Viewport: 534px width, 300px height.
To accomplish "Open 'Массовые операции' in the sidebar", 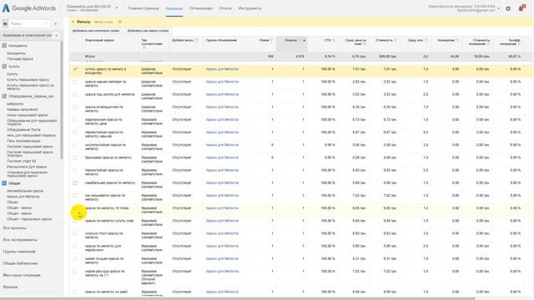I will click(22, 275).
